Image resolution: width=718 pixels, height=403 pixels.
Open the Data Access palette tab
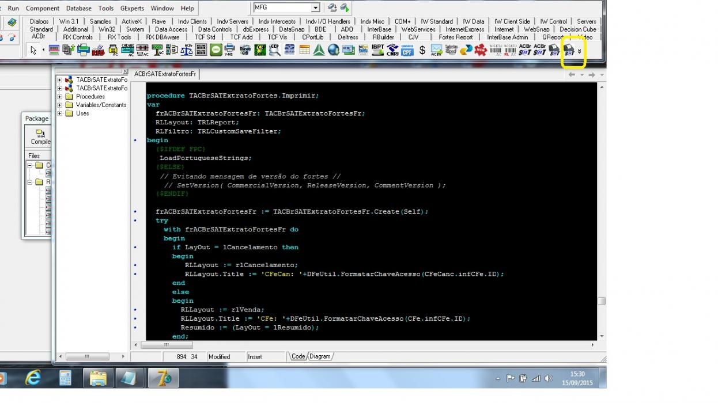171,29
